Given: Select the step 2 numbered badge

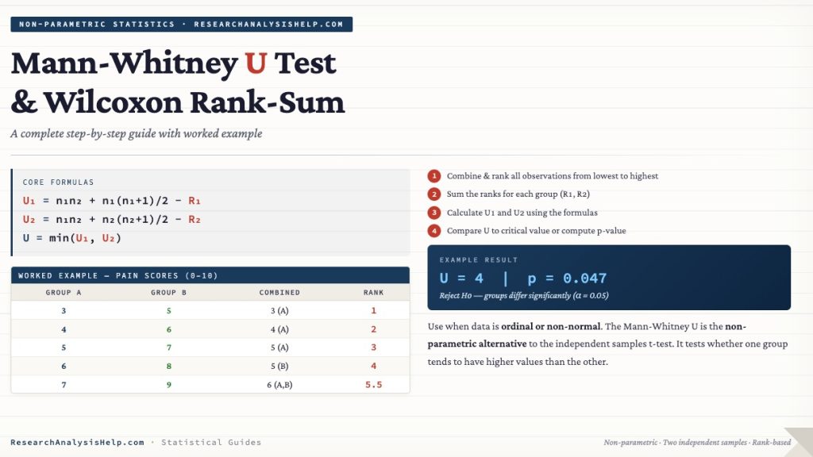Looking at the screenshot, I should 433,194.
